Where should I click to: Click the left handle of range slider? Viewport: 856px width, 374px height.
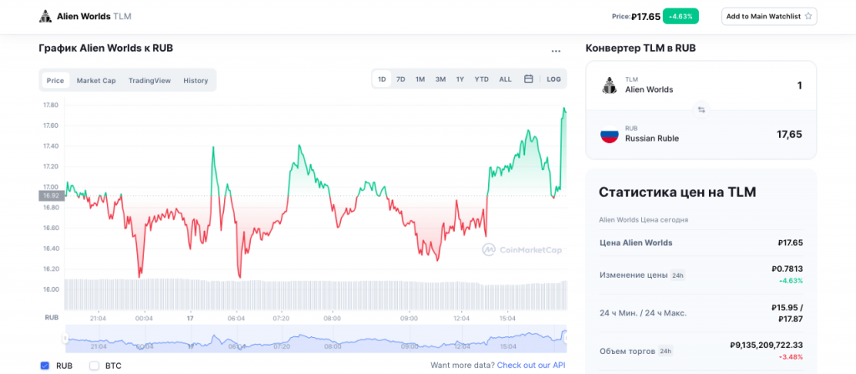pyautogui.click(x=64, y=338)
